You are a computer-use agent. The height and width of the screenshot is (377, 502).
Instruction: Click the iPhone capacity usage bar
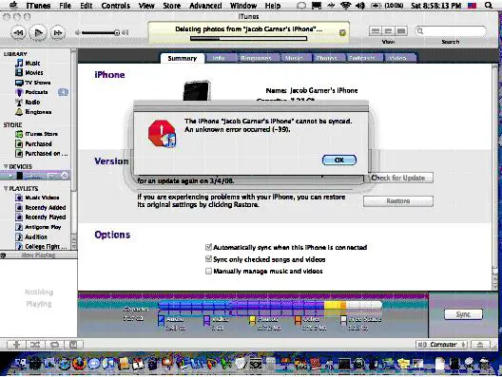pos(270,305)
